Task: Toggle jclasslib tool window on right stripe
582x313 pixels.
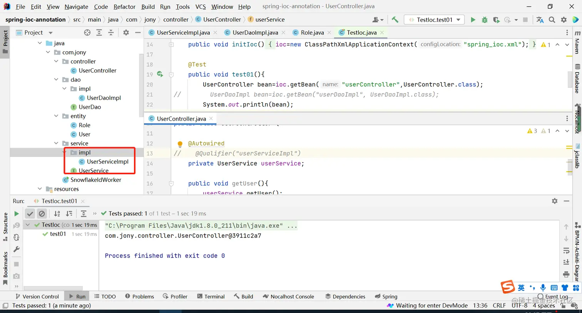Action: [x=577, y=156]
